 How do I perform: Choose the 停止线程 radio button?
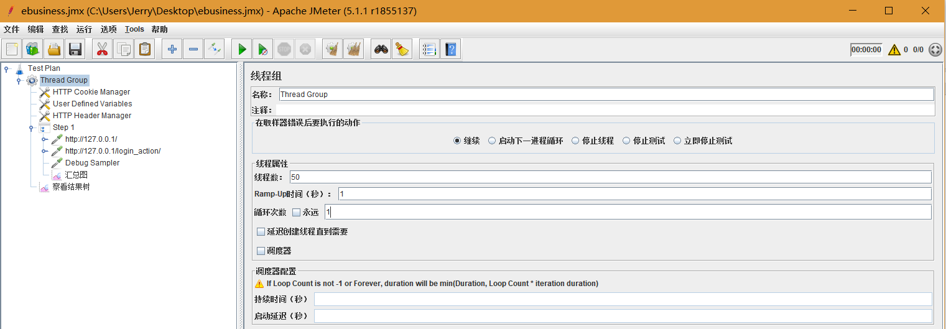click(575, 141)
